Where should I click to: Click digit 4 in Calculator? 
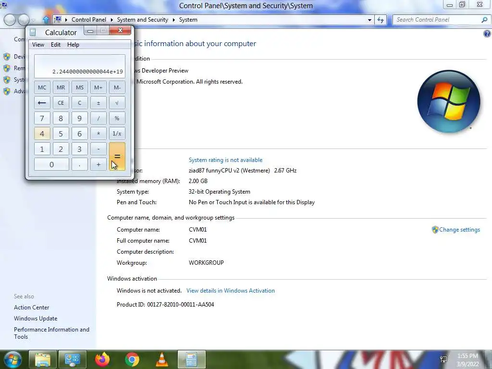[x=42, y=134]
